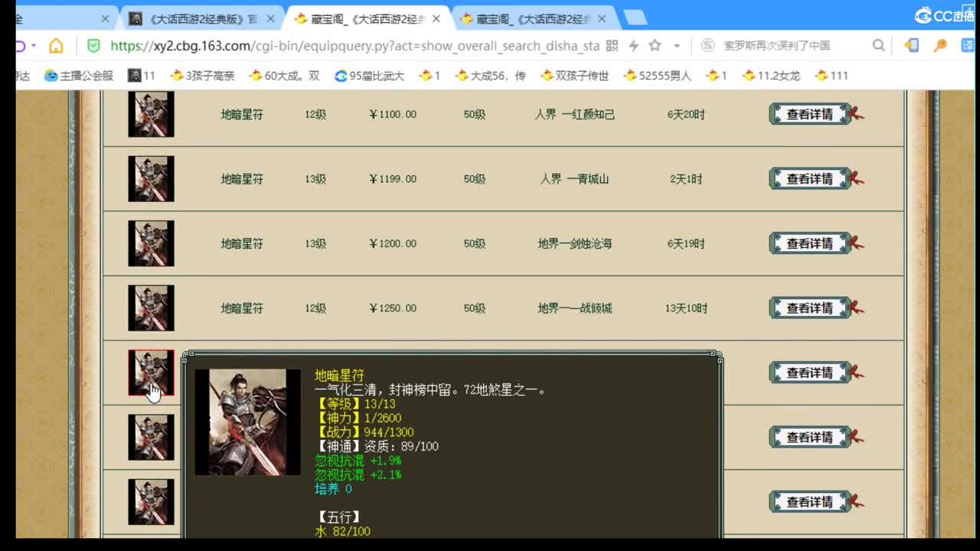Image resolution: width=980 pixels, height=551 pixels.
Task: Click the CC直播 logo
Action: (x=944, y=15)
